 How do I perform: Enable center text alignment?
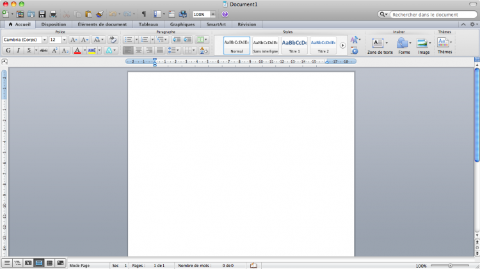pos(138,51)
